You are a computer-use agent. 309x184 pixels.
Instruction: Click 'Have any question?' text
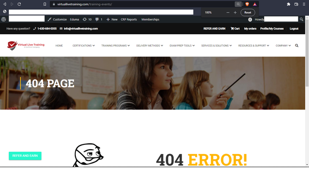pos(18,28)
